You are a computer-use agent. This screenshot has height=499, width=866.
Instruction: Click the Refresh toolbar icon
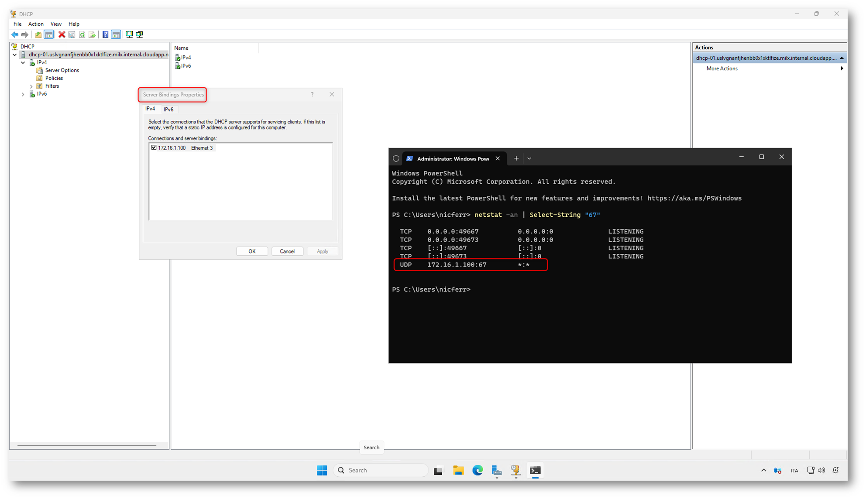[82, 34]
